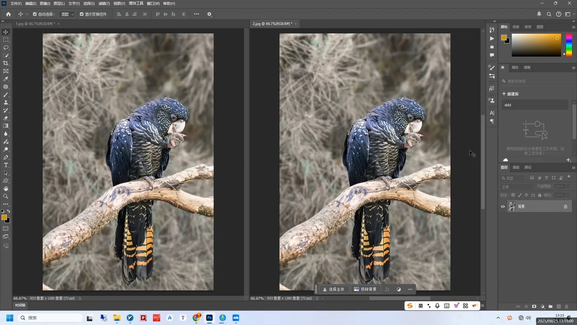Screen dimensions: 577x325
Task: Open the 滤镜(T) menu
Action: 104,4
